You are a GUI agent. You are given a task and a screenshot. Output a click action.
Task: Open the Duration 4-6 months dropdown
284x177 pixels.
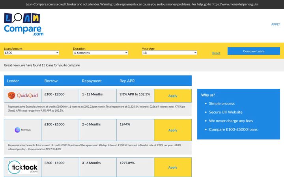101,53
